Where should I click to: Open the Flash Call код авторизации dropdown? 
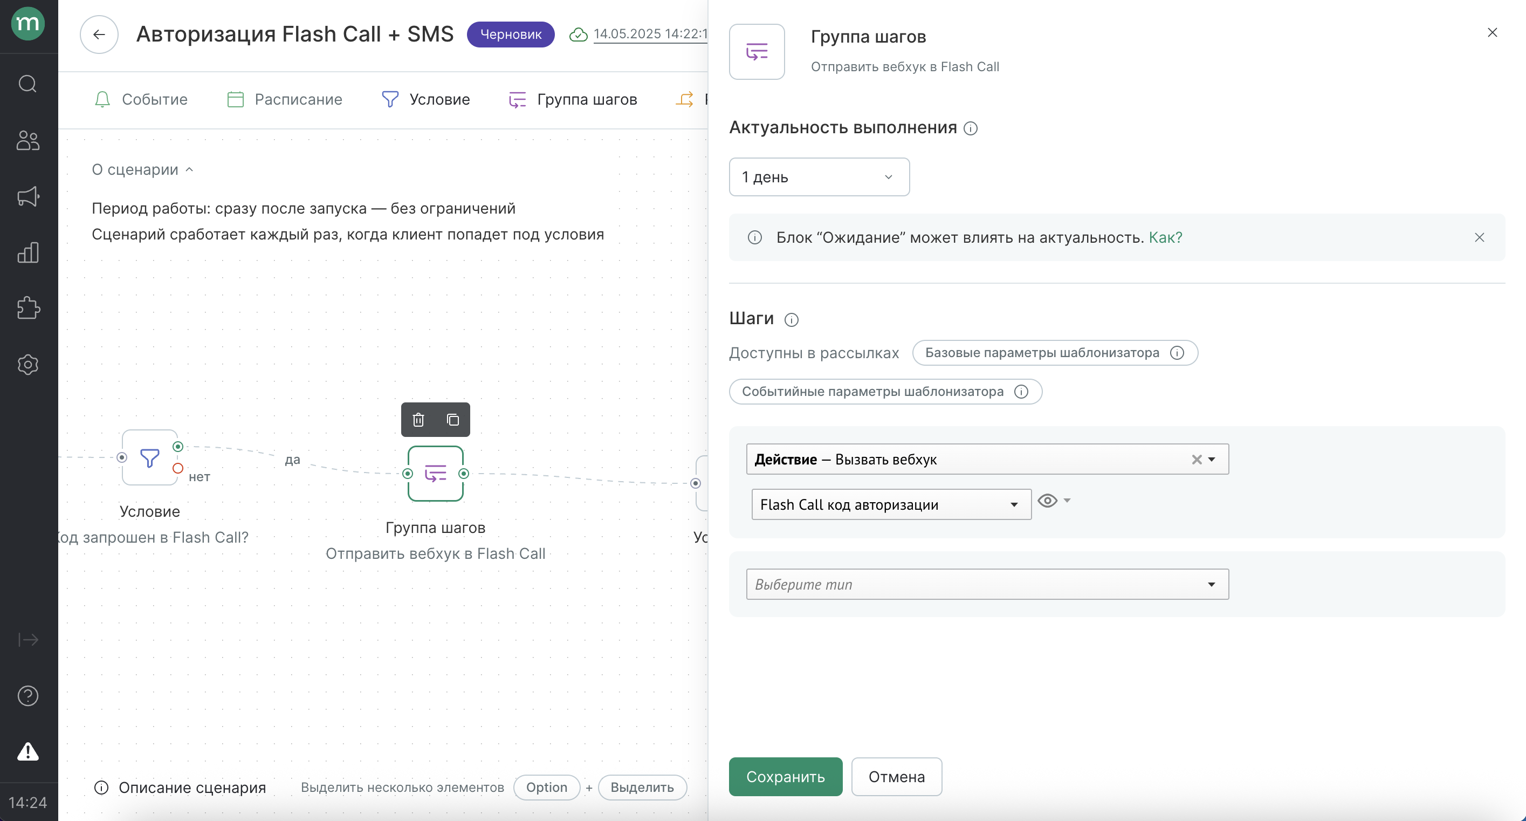tap(891, 504)
